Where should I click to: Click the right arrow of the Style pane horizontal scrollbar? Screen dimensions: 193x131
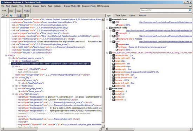pos(191,129)
